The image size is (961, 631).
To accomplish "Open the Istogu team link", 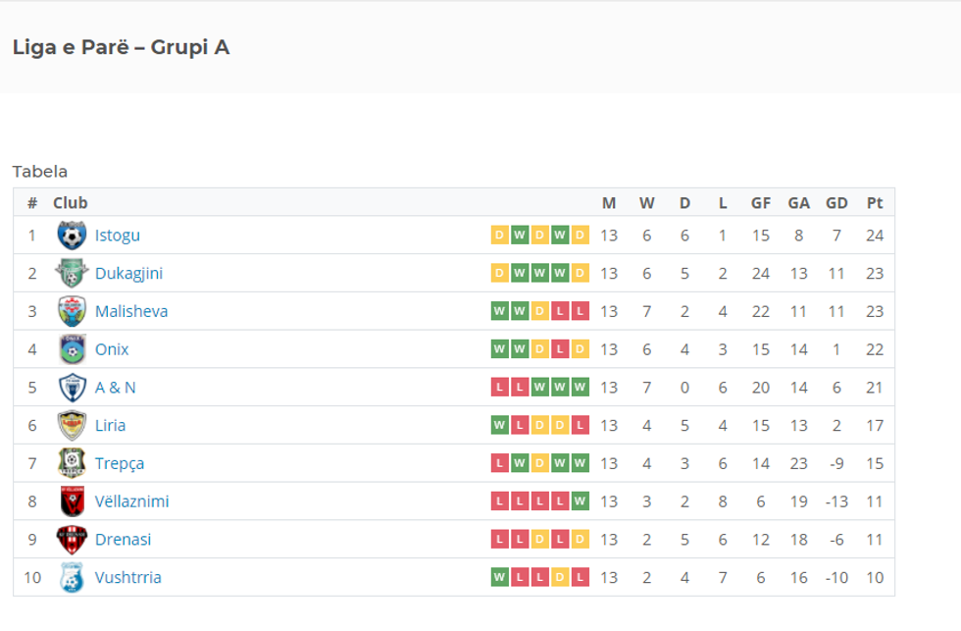I will coord(118,236).
